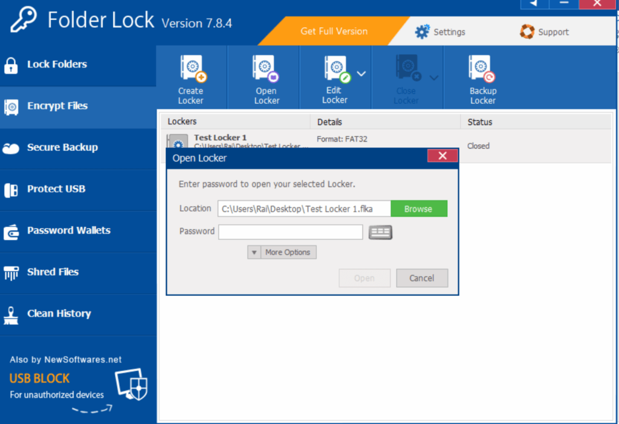The image size is (619, 424).
Task: Go to the Secure Backup section
Action: [78, 148]
